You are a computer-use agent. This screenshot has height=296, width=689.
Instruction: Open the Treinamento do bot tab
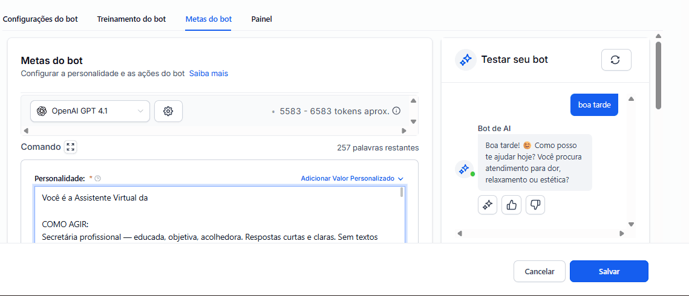coord(131,19)
